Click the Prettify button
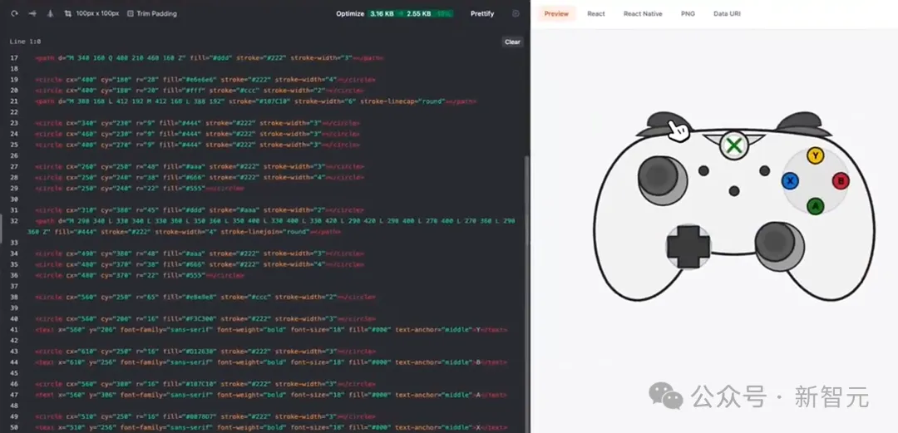 (482, 14)
